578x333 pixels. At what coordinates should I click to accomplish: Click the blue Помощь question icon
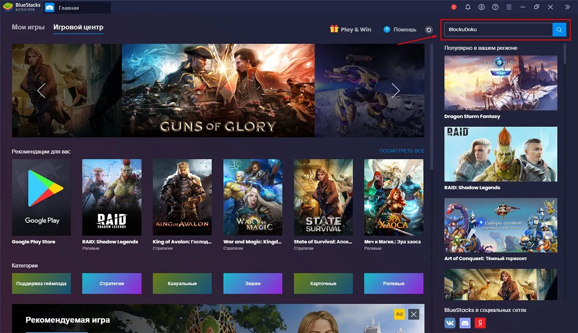coord(387,29)
